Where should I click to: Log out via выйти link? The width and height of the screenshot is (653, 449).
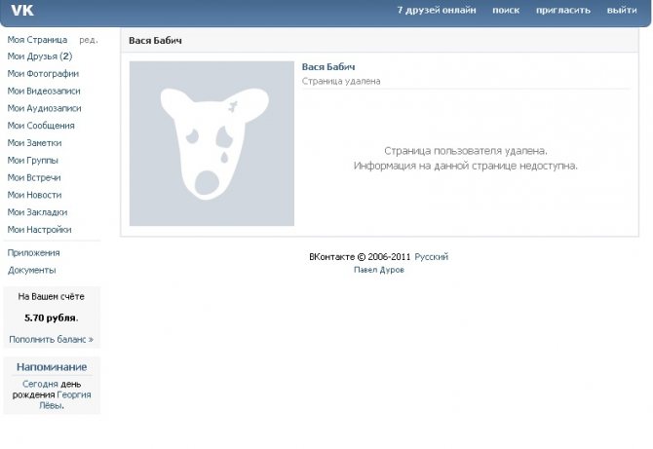[x=622, y=10]
